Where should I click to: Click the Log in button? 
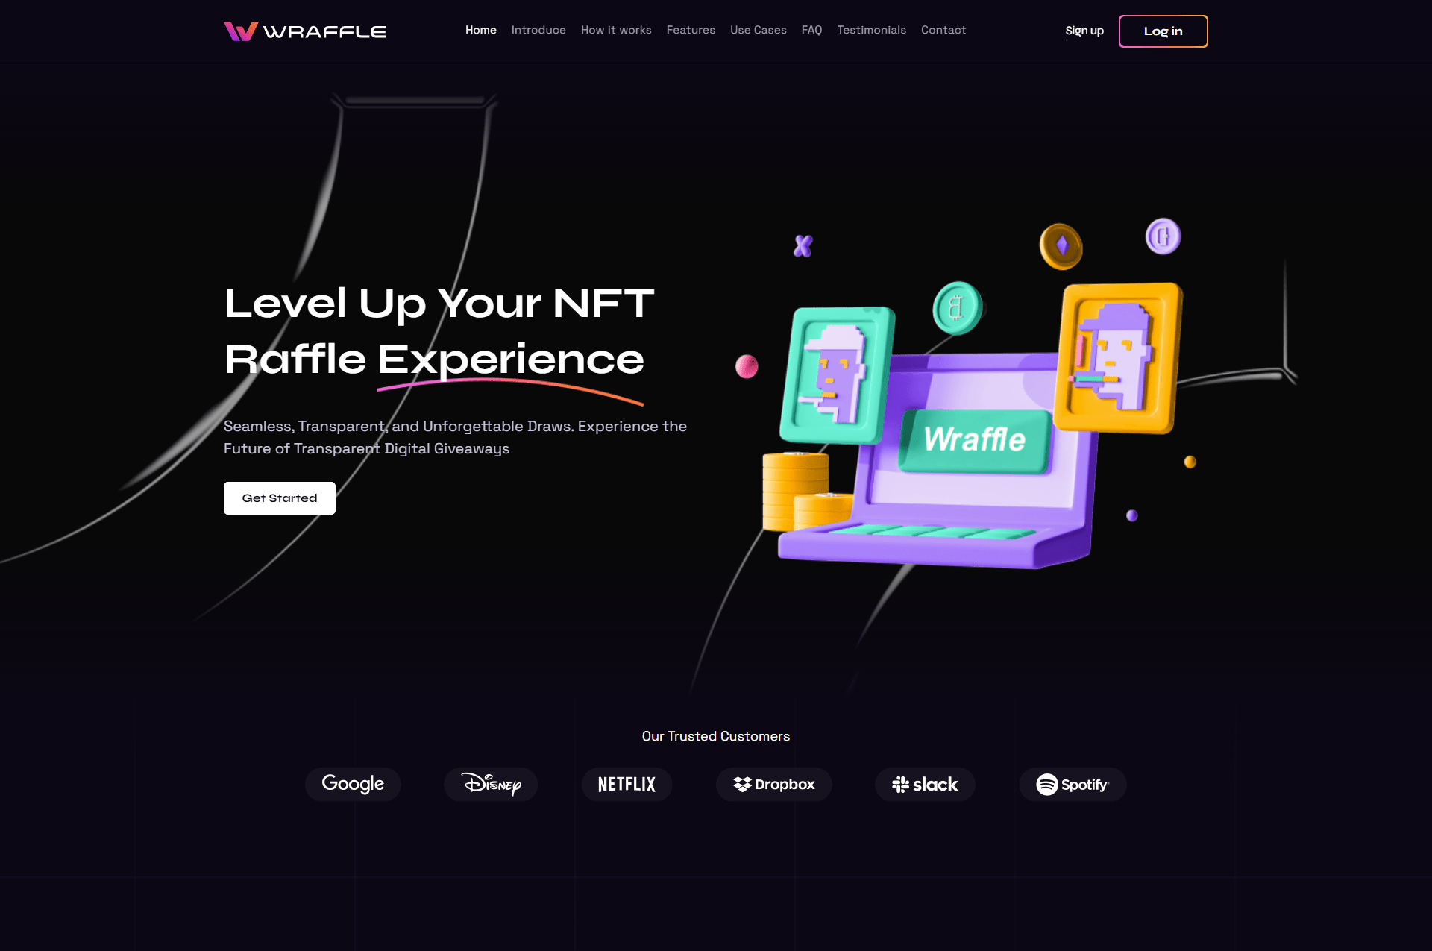coord(1163,31)
